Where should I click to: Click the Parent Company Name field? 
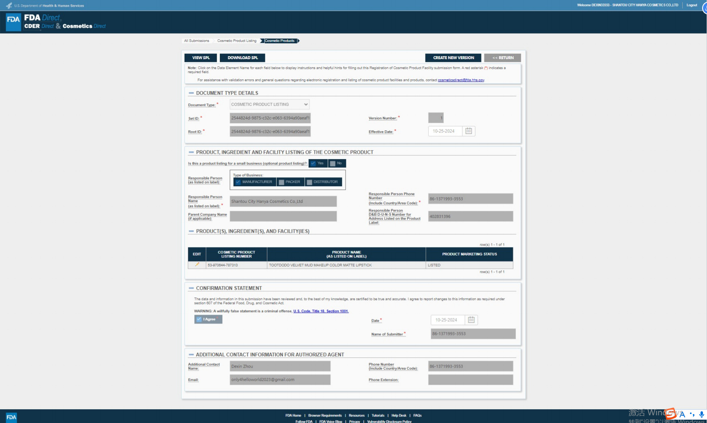(283, 217)
